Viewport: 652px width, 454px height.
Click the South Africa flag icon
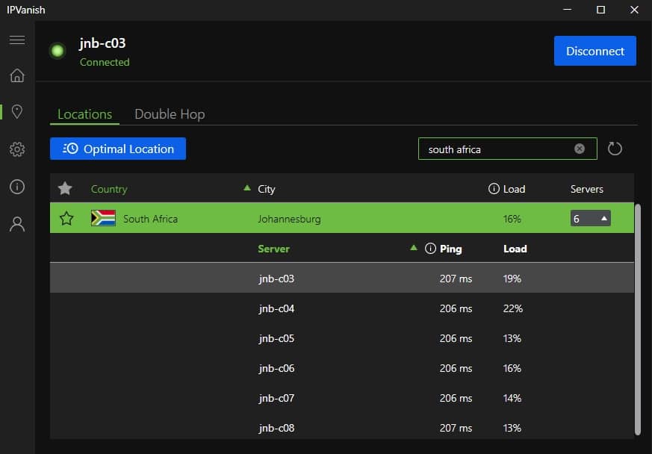(x=103, y=218)
